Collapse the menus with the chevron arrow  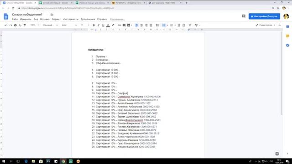(x=280, y=25)
